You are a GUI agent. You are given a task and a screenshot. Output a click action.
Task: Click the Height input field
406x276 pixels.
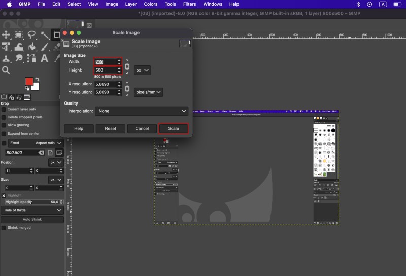pos(108,70)
